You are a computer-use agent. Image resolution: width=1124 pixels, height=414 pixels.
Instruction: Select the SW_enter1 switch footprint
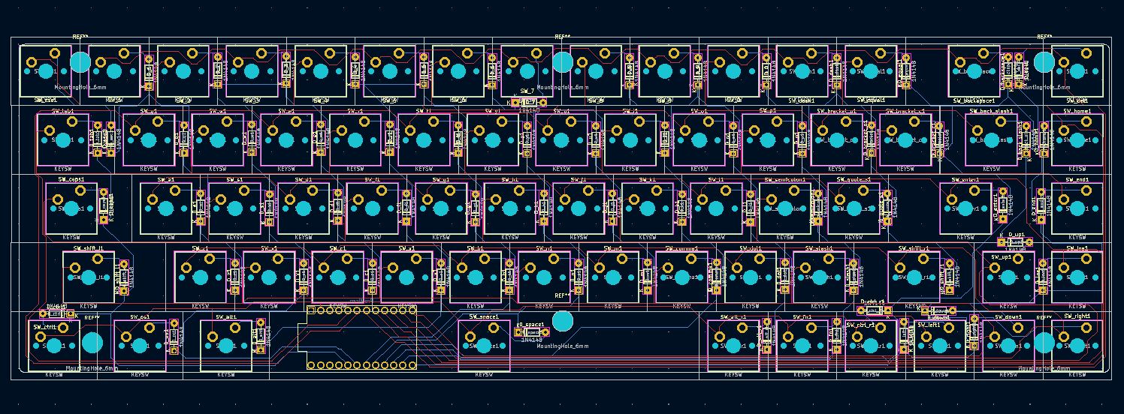point(965,208)
